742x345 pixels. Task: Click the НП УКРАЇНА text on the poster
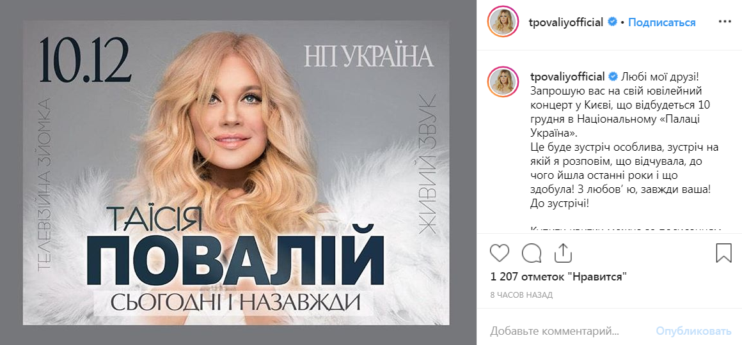pos(368,56)
